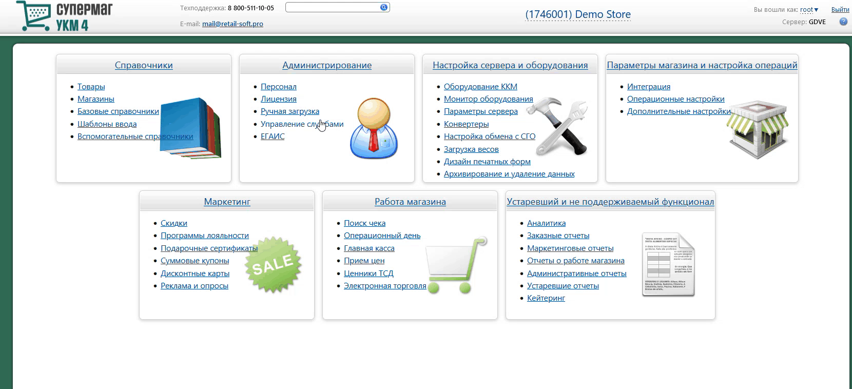Expand the Demo Store selector
This screenshot has height=389, width=852.
point(577,14)
